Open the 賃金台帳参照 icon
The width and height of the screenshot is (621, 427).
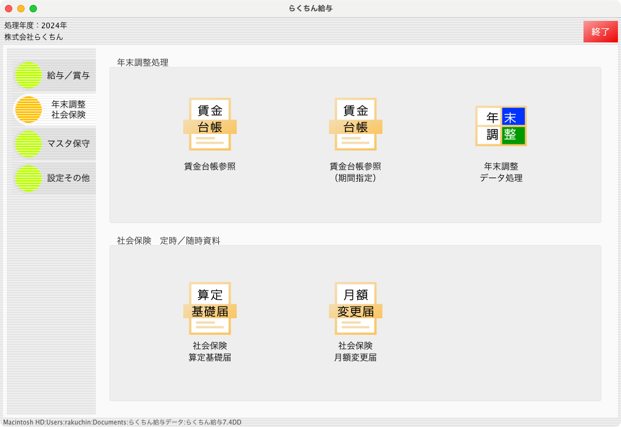[x=210, y=124]
